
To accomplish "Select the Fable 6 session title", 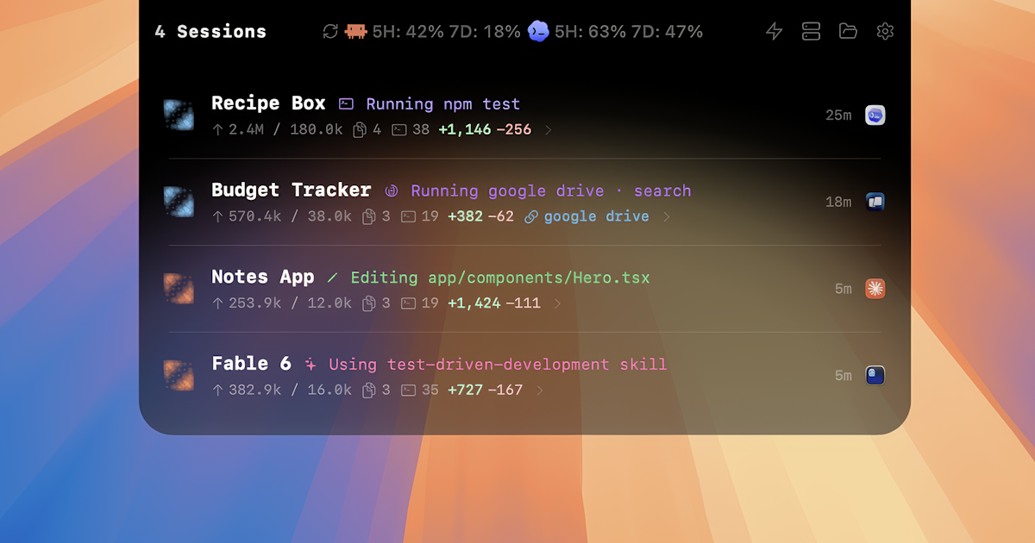I will pos(251,365).
